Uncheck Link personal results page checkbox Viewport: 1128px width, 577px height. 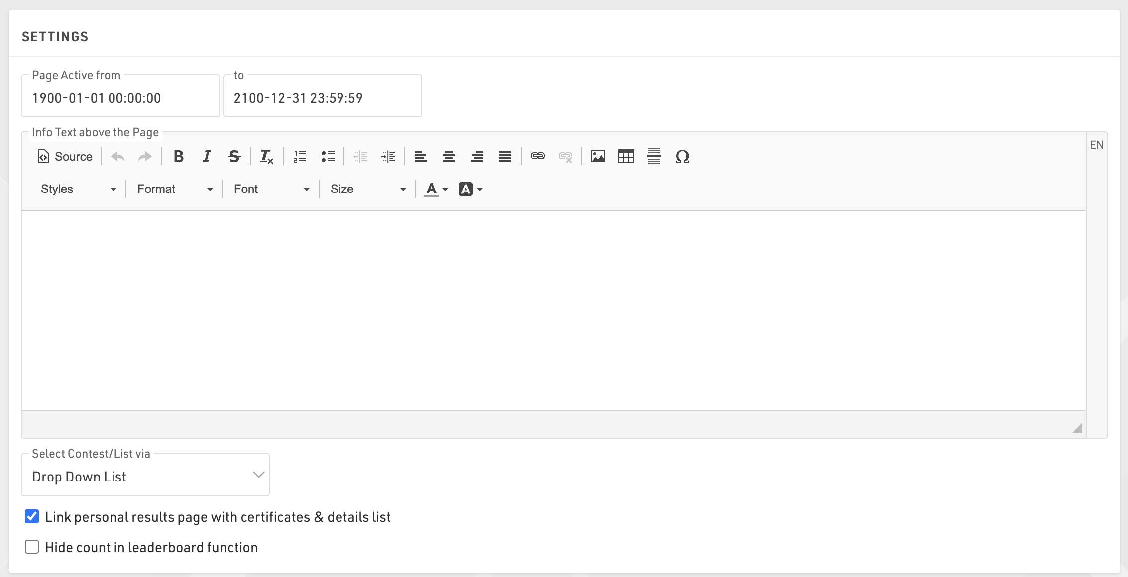click(x=32, y=517)
